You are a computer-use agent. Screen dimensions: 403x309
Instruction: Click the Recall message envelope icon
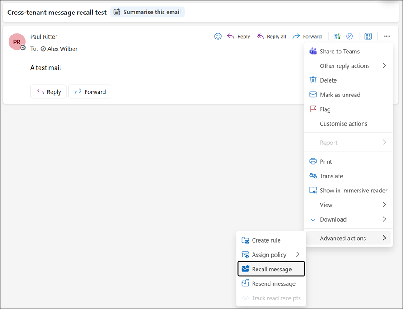tap(245, 269)
